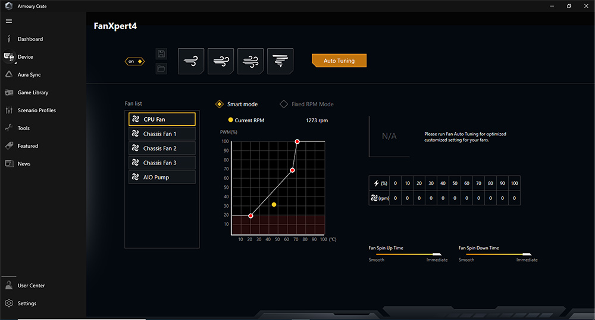Screen dimensions: 595x320
Task: Restore down the Armoury Crate window
Action: coord(569,6)
